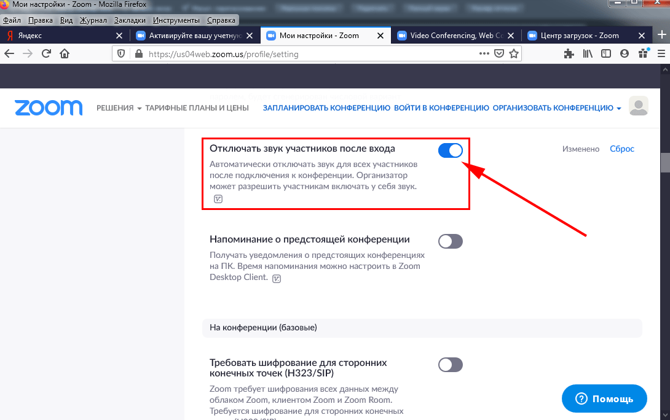The width and height of the screenshot is (670, 420).
Task: Open the Firefox Library icon
Action: pos(587,53)
